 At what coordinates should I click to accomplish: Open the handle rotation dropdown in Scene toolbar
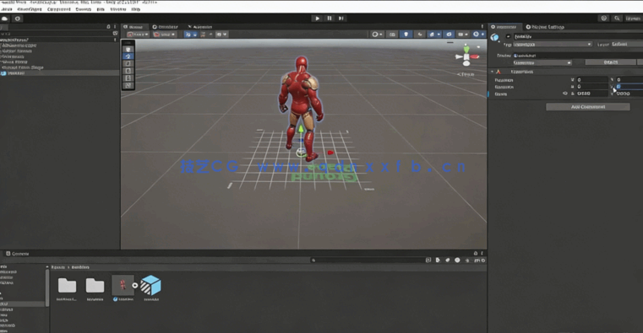[165, 35]
